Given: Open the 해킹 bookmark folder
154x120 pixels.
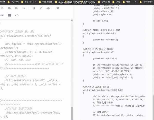Looking at the screenshot, I should click(126, 2).
